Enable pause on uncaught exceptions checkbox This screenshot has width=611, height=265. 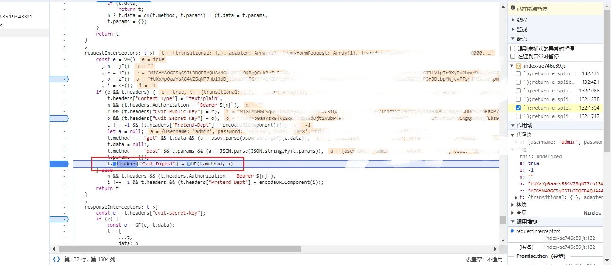512,49
